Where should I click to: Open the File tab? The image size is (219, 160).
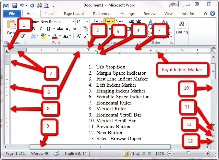point(12,14)
